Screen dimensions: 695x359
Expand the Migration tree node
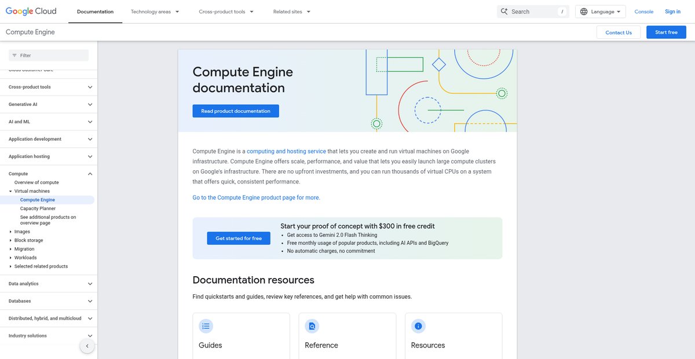pyautogui.click(x=10, y=249)
